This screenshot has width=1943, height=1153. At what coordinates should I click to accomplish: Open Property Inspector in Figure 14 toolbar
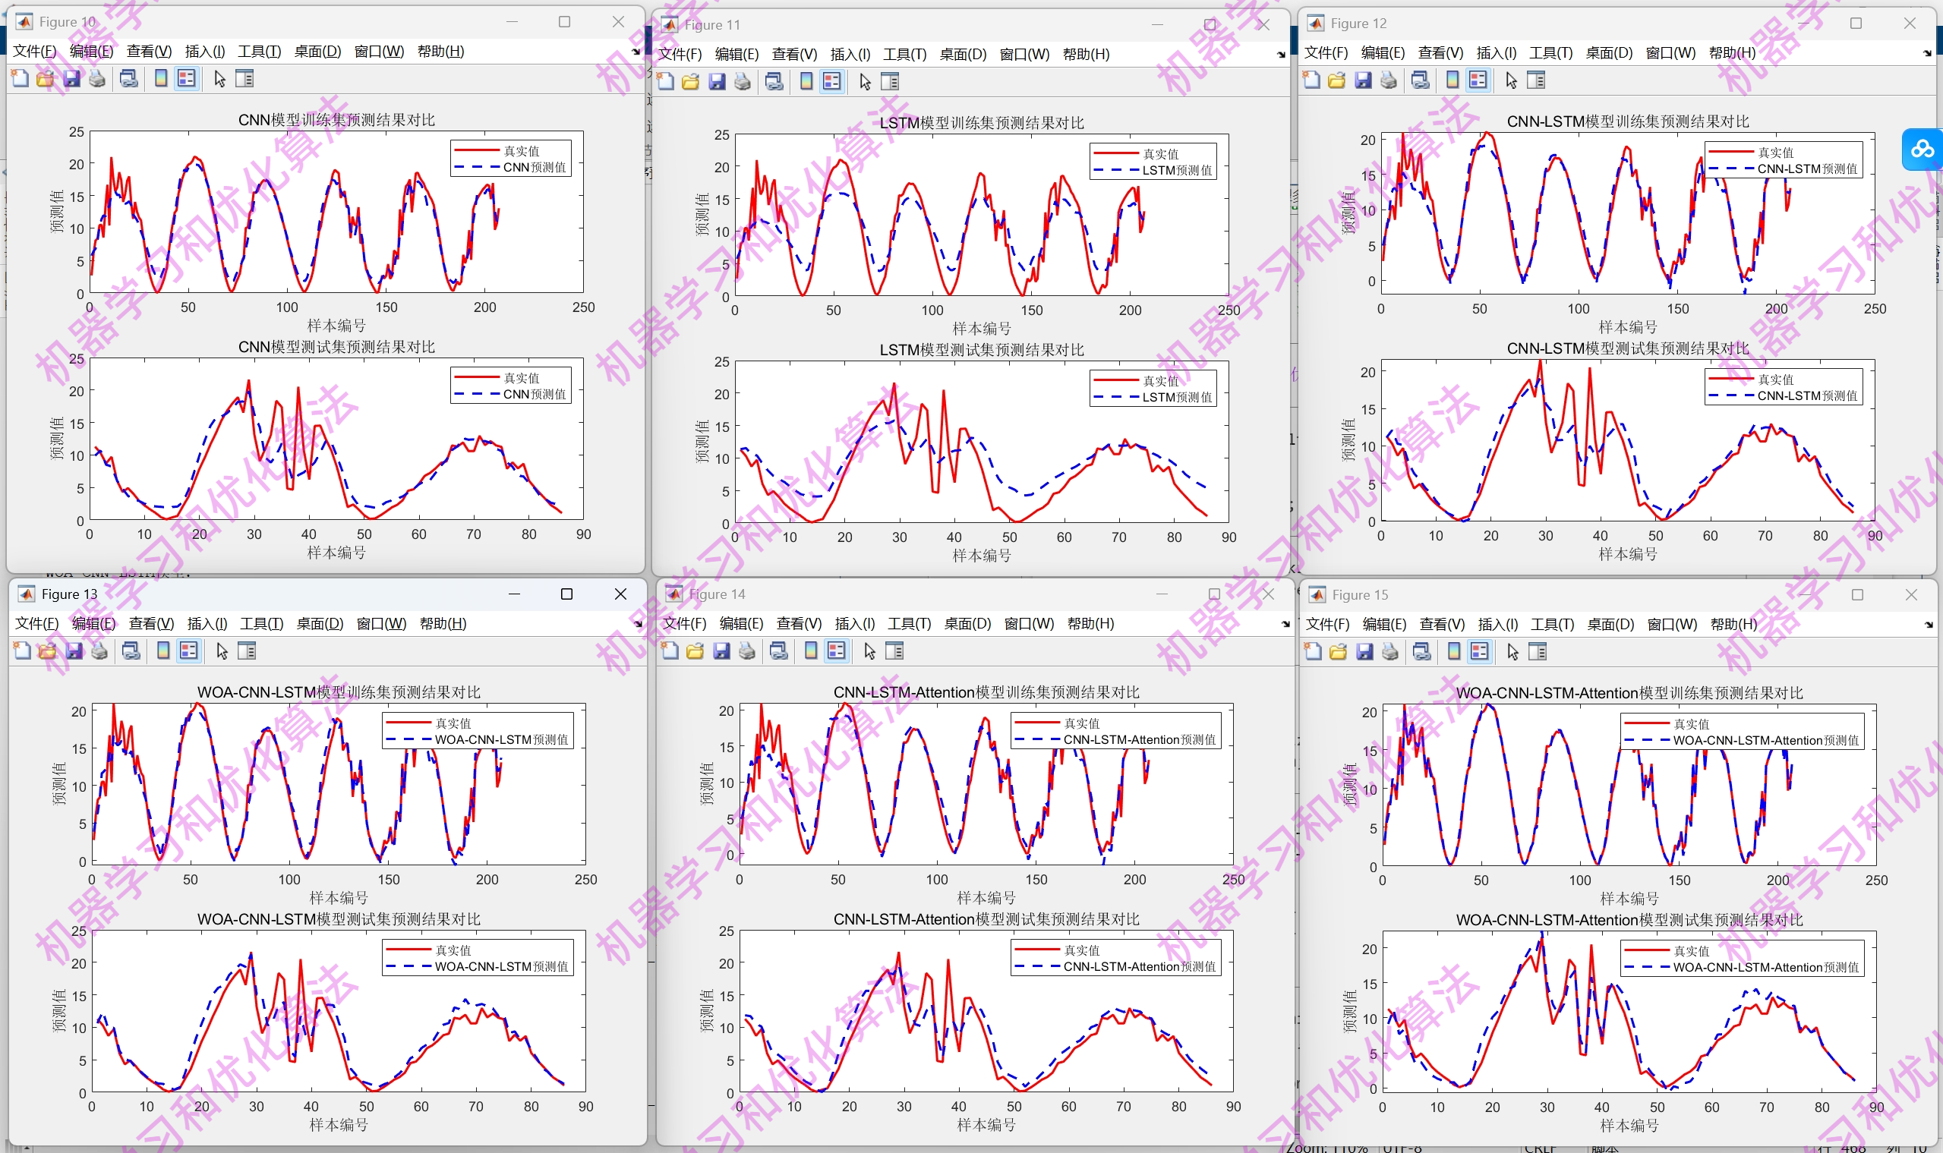click(894, 651)
